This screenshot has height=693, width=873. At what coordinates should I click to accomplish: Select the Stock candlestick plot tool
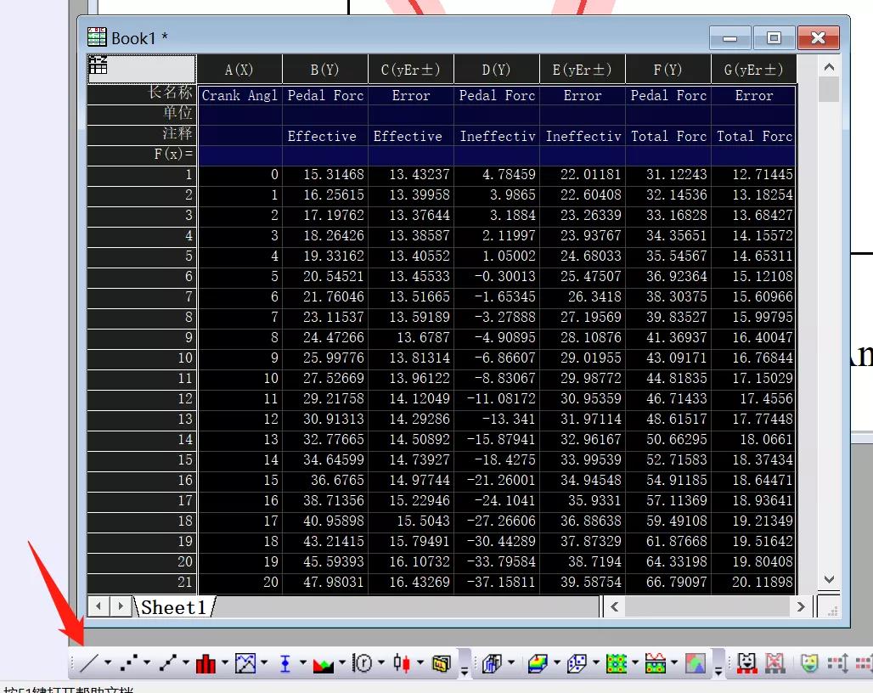point(402,663)
